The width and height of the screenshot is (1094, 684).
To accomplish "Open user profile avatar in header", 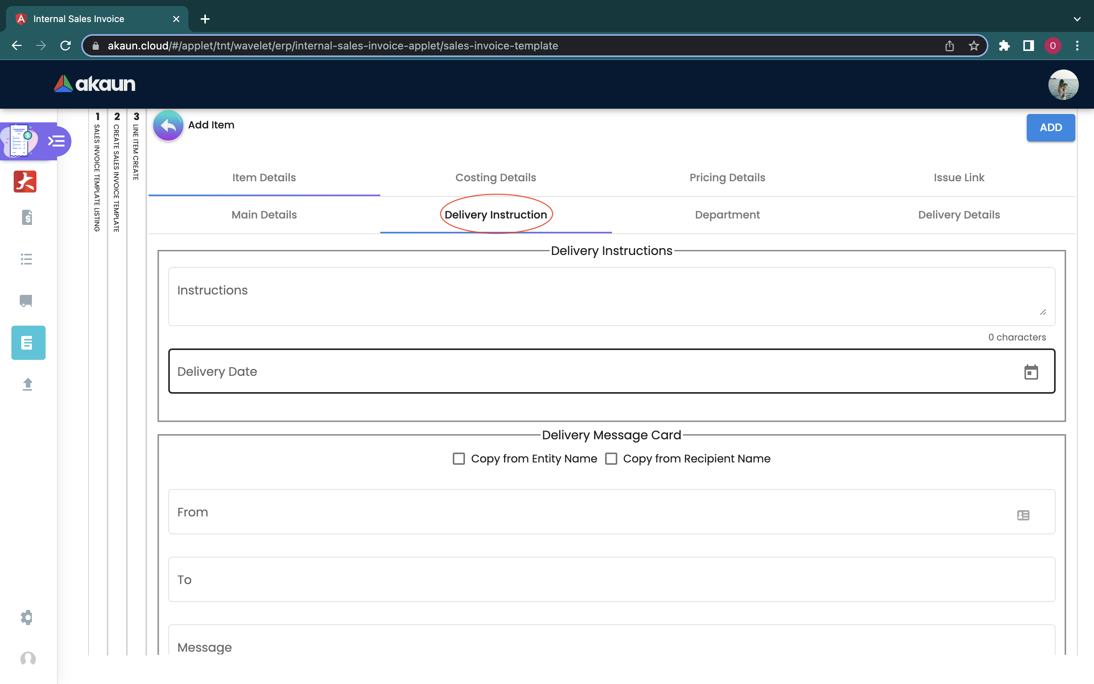I will pos(1063,85).
